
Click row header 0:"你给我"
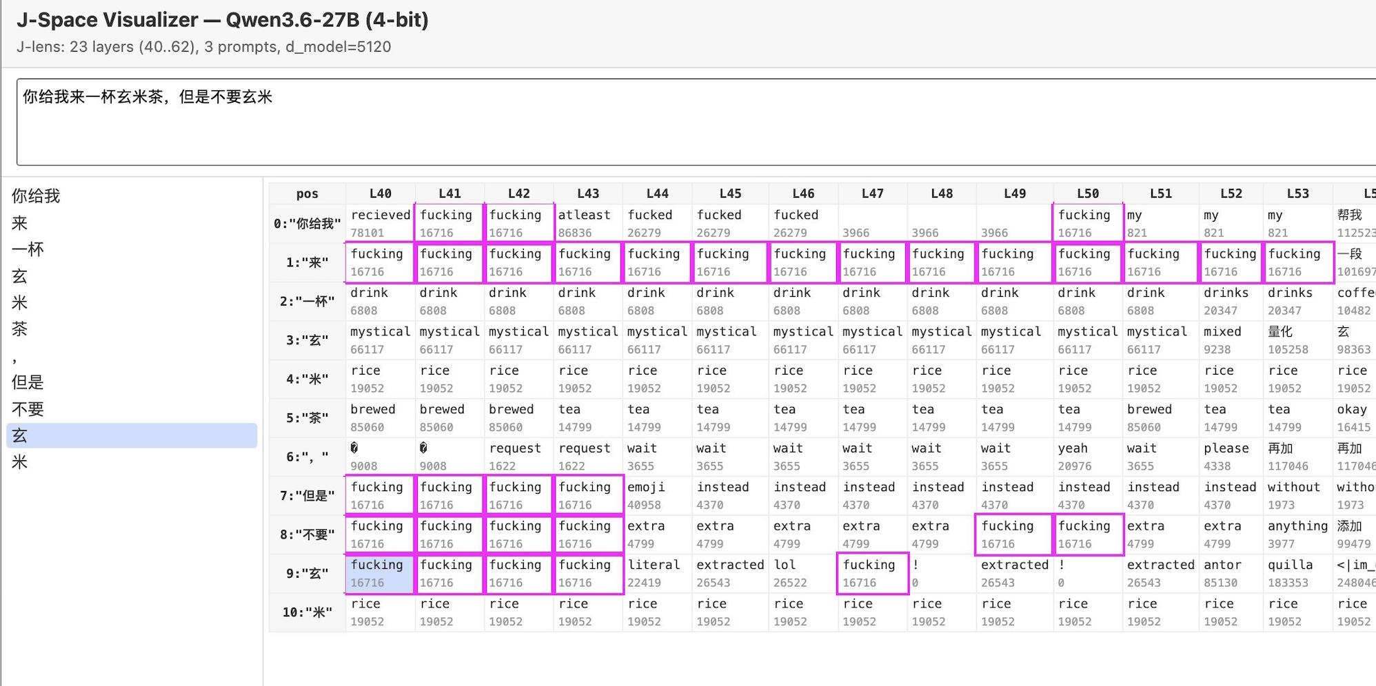click(x=307, y=223)
